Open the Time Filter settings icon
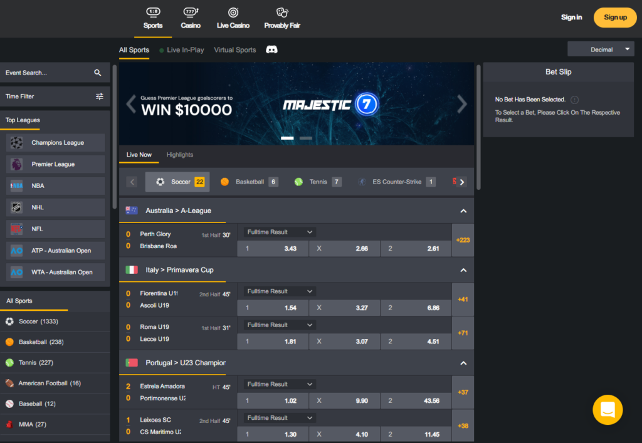The height and width of the screenshot is (443, 642). [x=100, y=96]
